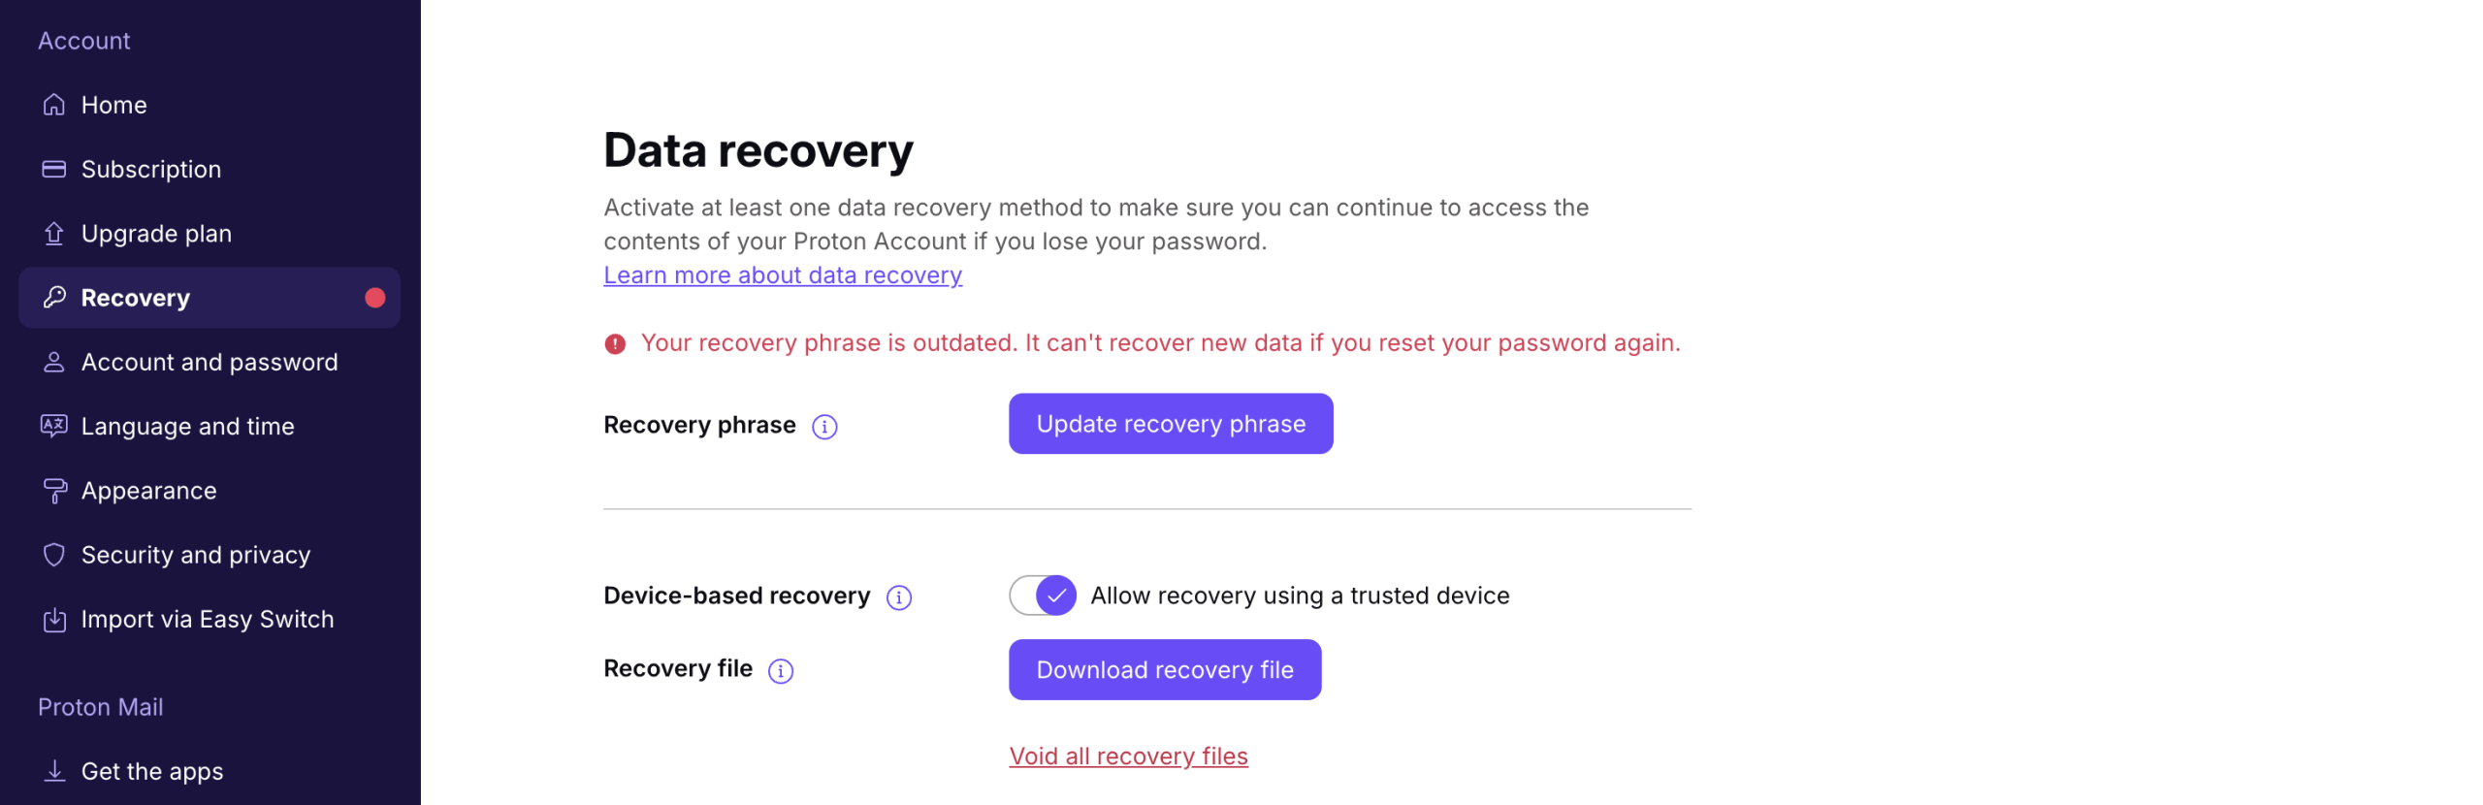Click the Security and privacy shield icon
Image resolution: width=2483 pixels, height=805 pixels.
pyautogui.click(x=54, y=555)
